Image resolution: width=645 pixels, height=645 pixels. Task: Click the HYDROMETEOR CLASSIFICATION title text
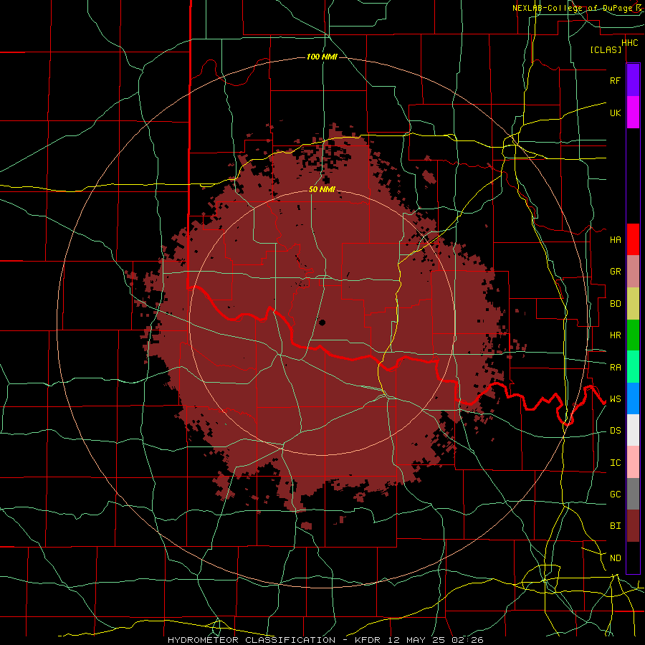click(252, 640)
